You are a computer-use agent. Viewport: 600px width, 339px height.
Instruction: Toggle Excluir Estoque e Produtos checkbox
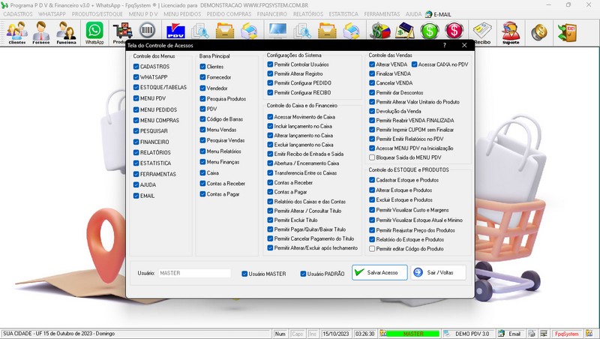372,199
